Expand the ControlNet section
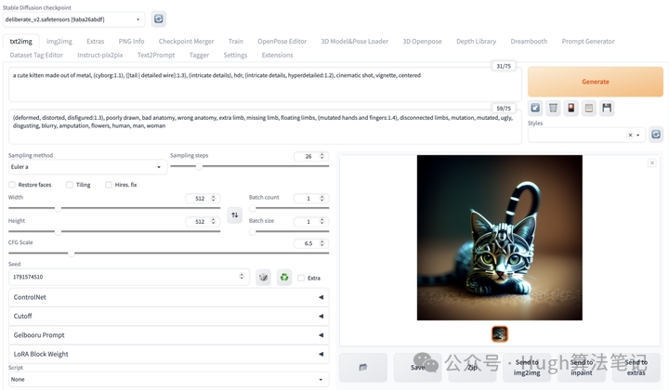The height and width of the screenshot is (390, 669). pyautogui.click(x=168, y=297)
